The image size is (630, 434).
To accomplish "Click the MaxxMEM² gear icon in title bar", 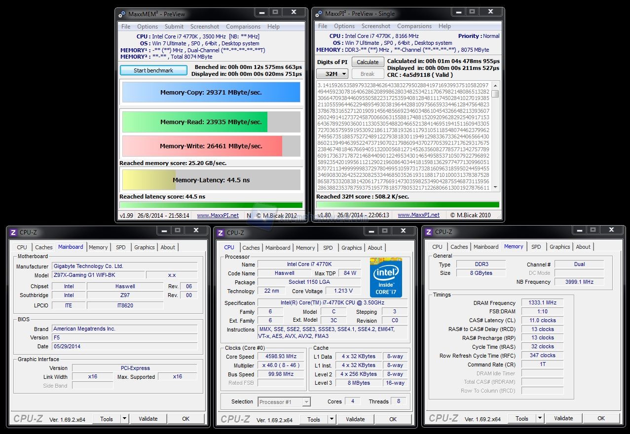I will tap(122, 14).
